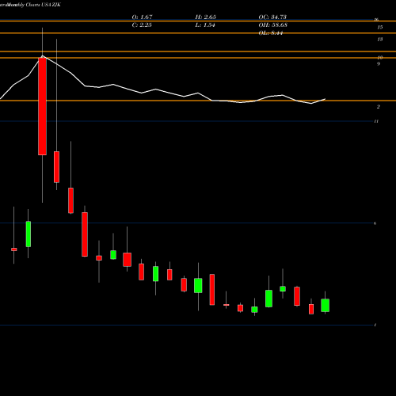Viewport: 396px width, 396px height.
Task: Click the price axis label 13
Action: 380,40
